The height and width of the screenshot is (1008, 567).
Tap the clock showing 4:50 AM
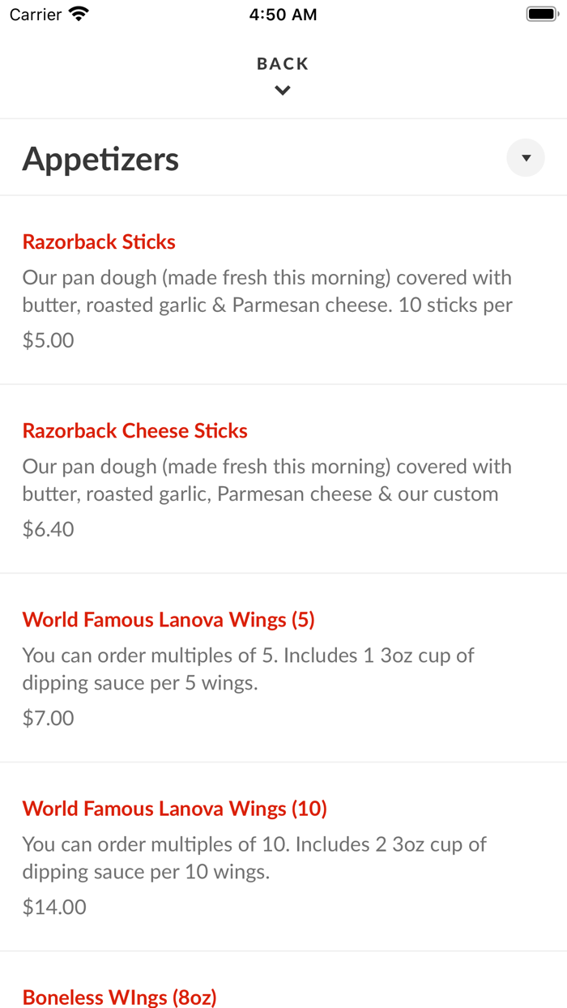(283, 13)
